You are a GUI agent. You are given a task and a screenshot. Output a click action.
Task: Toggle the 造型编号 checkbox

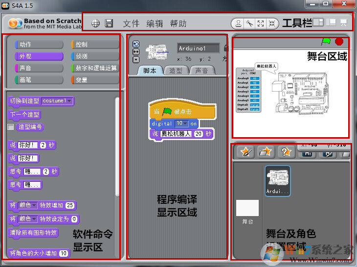coord(11,127)
